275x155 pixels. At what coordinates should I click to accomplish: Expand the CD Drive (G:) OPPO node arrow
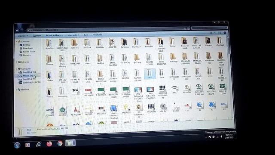(x=18, y=82)
